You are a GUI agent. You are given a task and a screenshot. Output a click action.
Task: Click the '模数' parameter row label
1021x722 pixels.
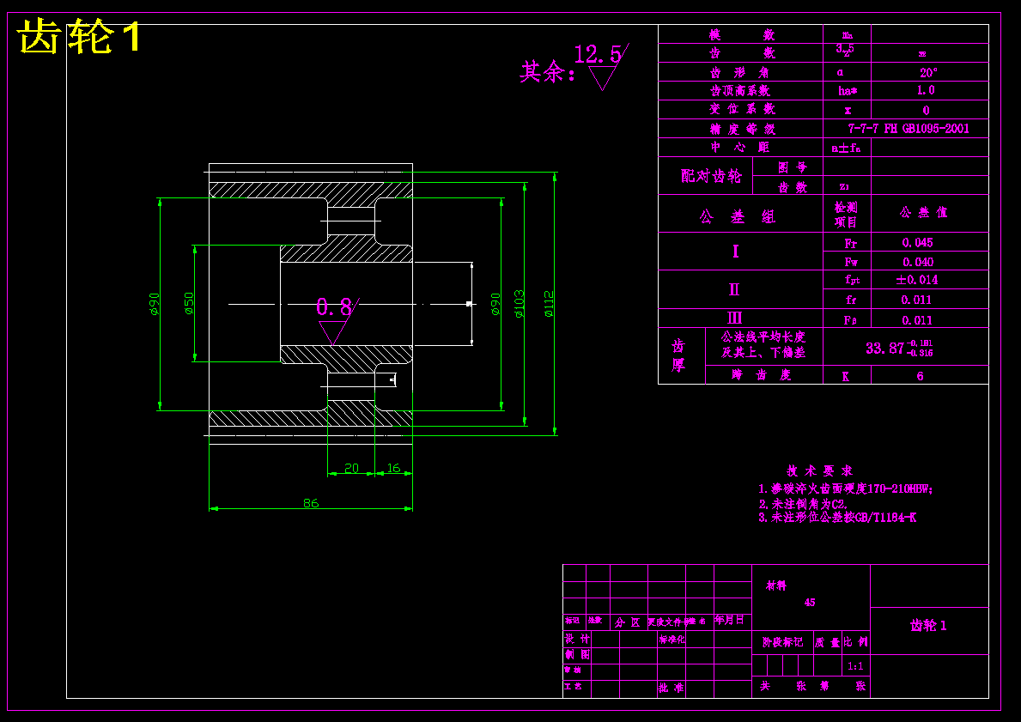(742, 34)
